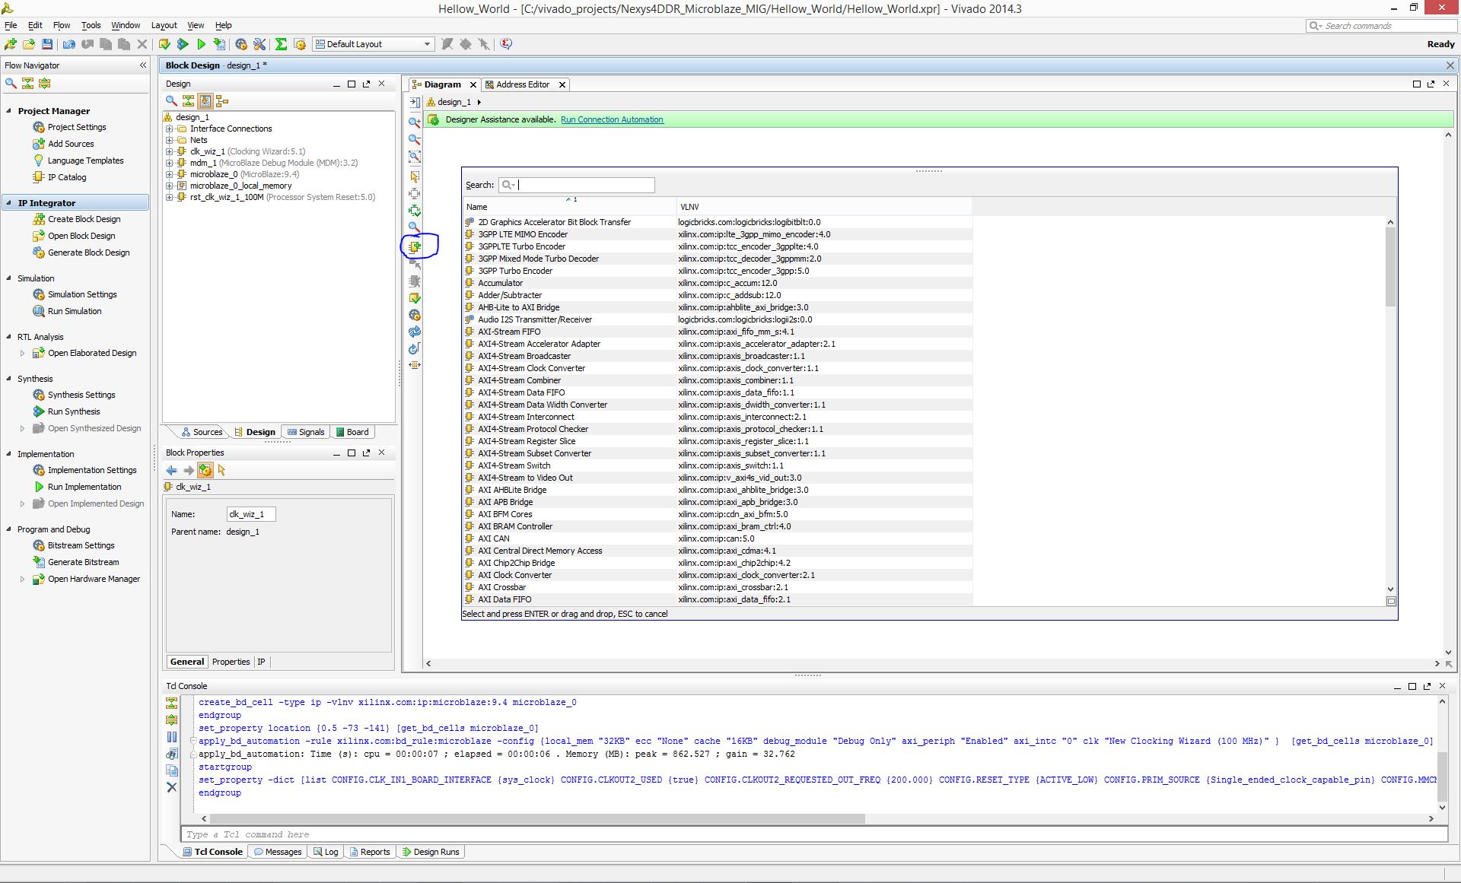The image size is (1461, 883).
Task: Expand the Interface Connections tree node
Action: point(170,129)
